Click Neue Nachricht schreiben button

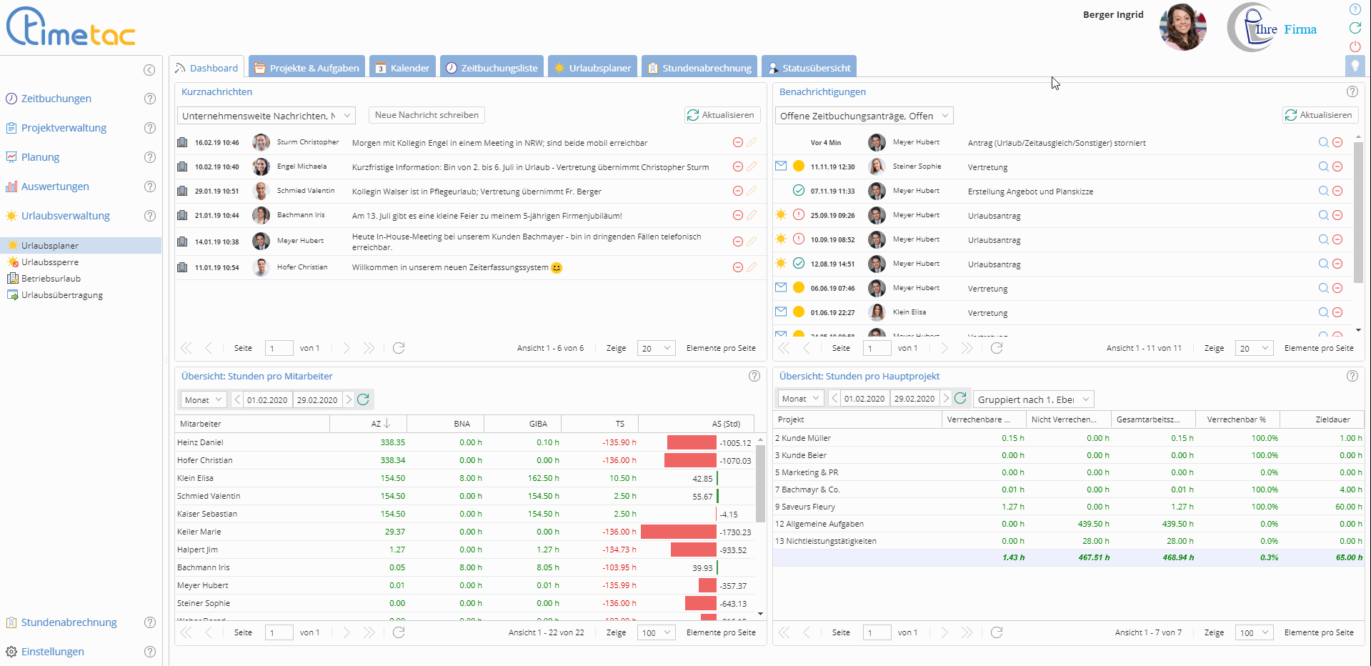[427, 115]
